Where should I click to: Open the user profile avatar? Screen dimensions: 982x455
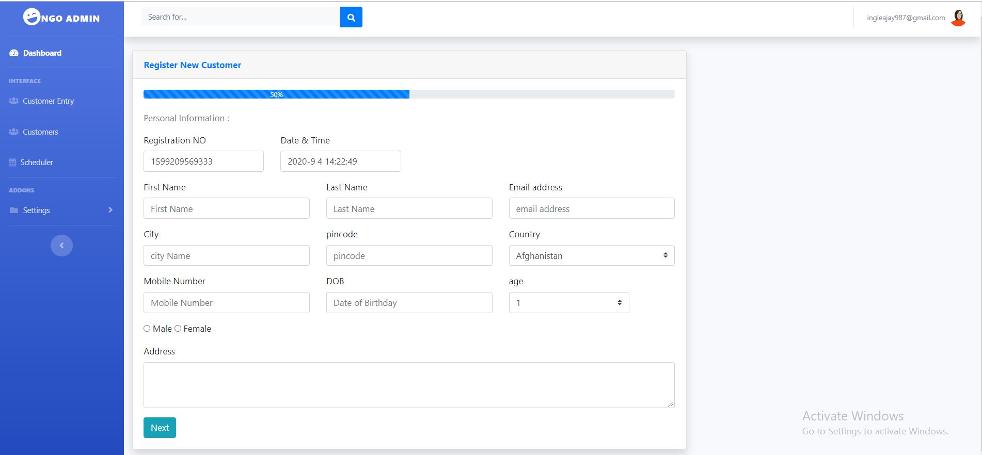tap(958, 18)
